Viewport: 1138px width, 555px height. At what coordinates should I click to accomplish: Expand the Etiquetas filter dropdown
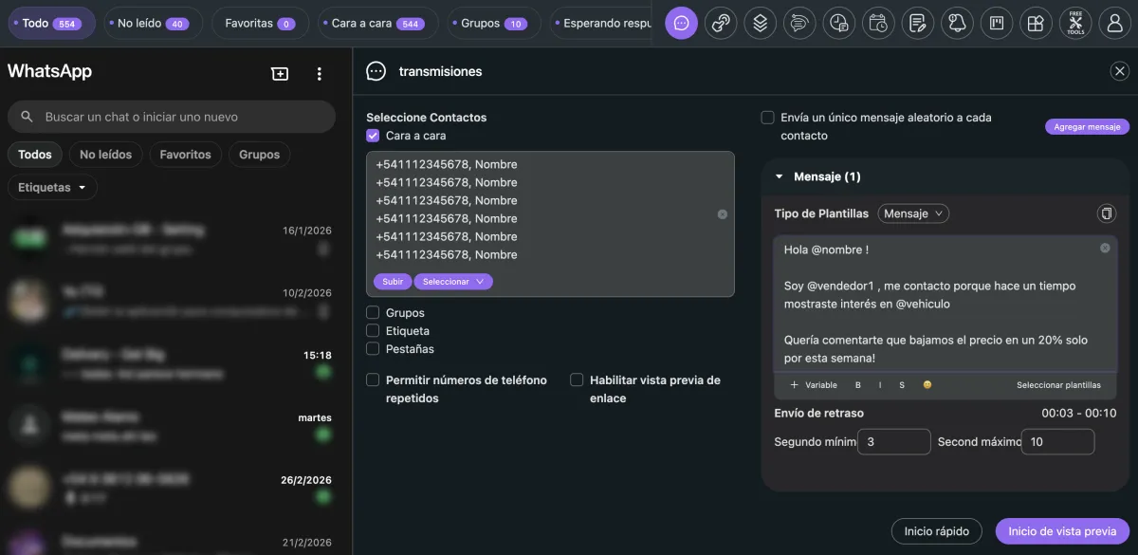point(52,187)
